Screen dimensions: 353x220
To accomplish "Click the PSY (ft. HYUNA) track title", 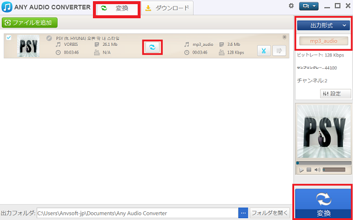I will (x=88, y=38).
